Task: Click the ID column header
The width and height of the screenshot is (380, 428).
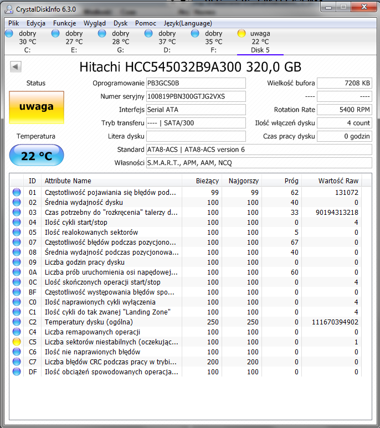Action: coord(32,181)
